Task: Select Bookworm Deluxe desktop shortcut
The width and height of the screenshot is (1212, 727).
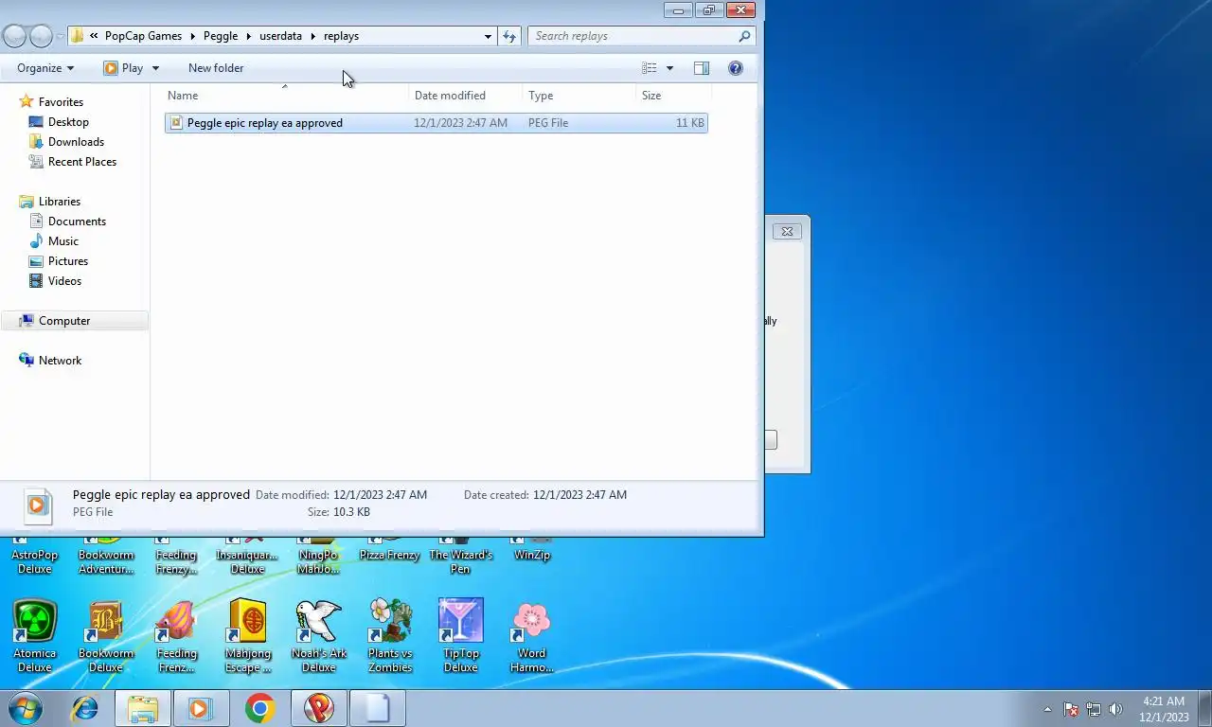Action: 106,636
